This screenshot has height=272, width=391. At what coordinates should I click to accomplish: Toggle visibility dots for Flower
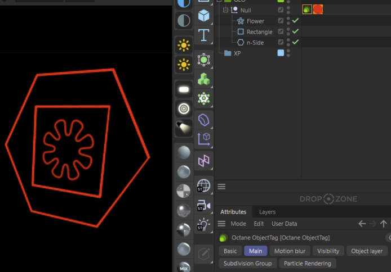click(x=288, y=21)
